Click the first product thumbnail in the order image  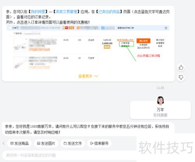point(20,45)
